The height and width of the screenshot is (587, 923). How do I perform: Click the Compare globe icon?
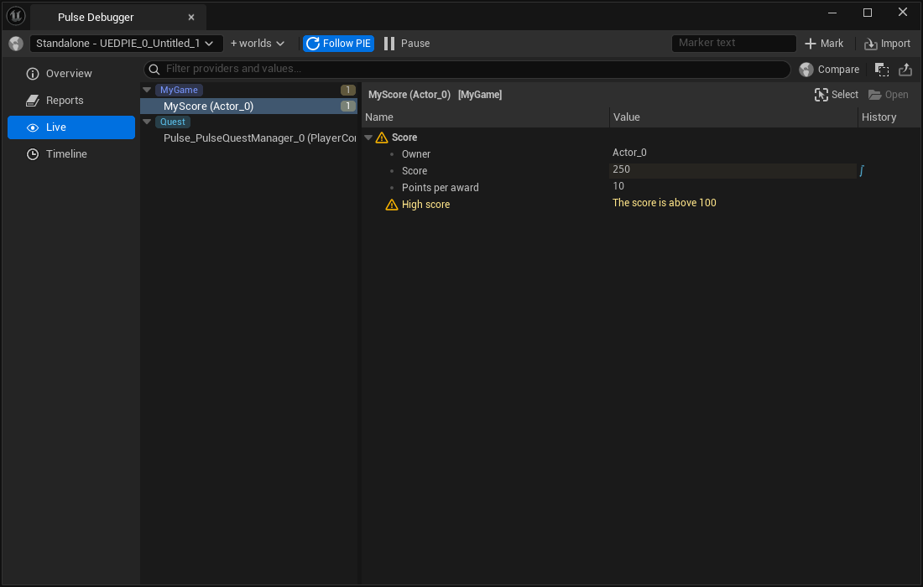[x=806, y=70]
